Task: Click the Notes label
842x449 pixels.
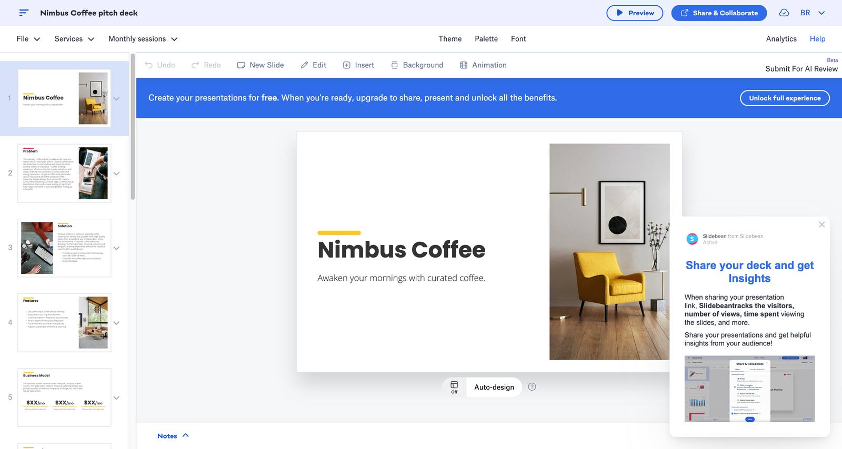Action: 167,436
